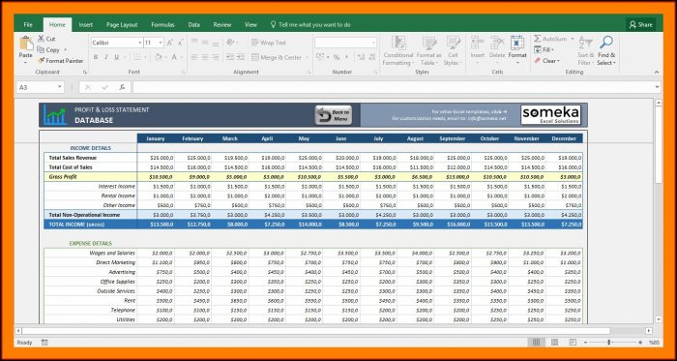This screenshot has width=677, height=361.
Task: Click the Someka Excel Solutions logo
Action: [550, 115]
